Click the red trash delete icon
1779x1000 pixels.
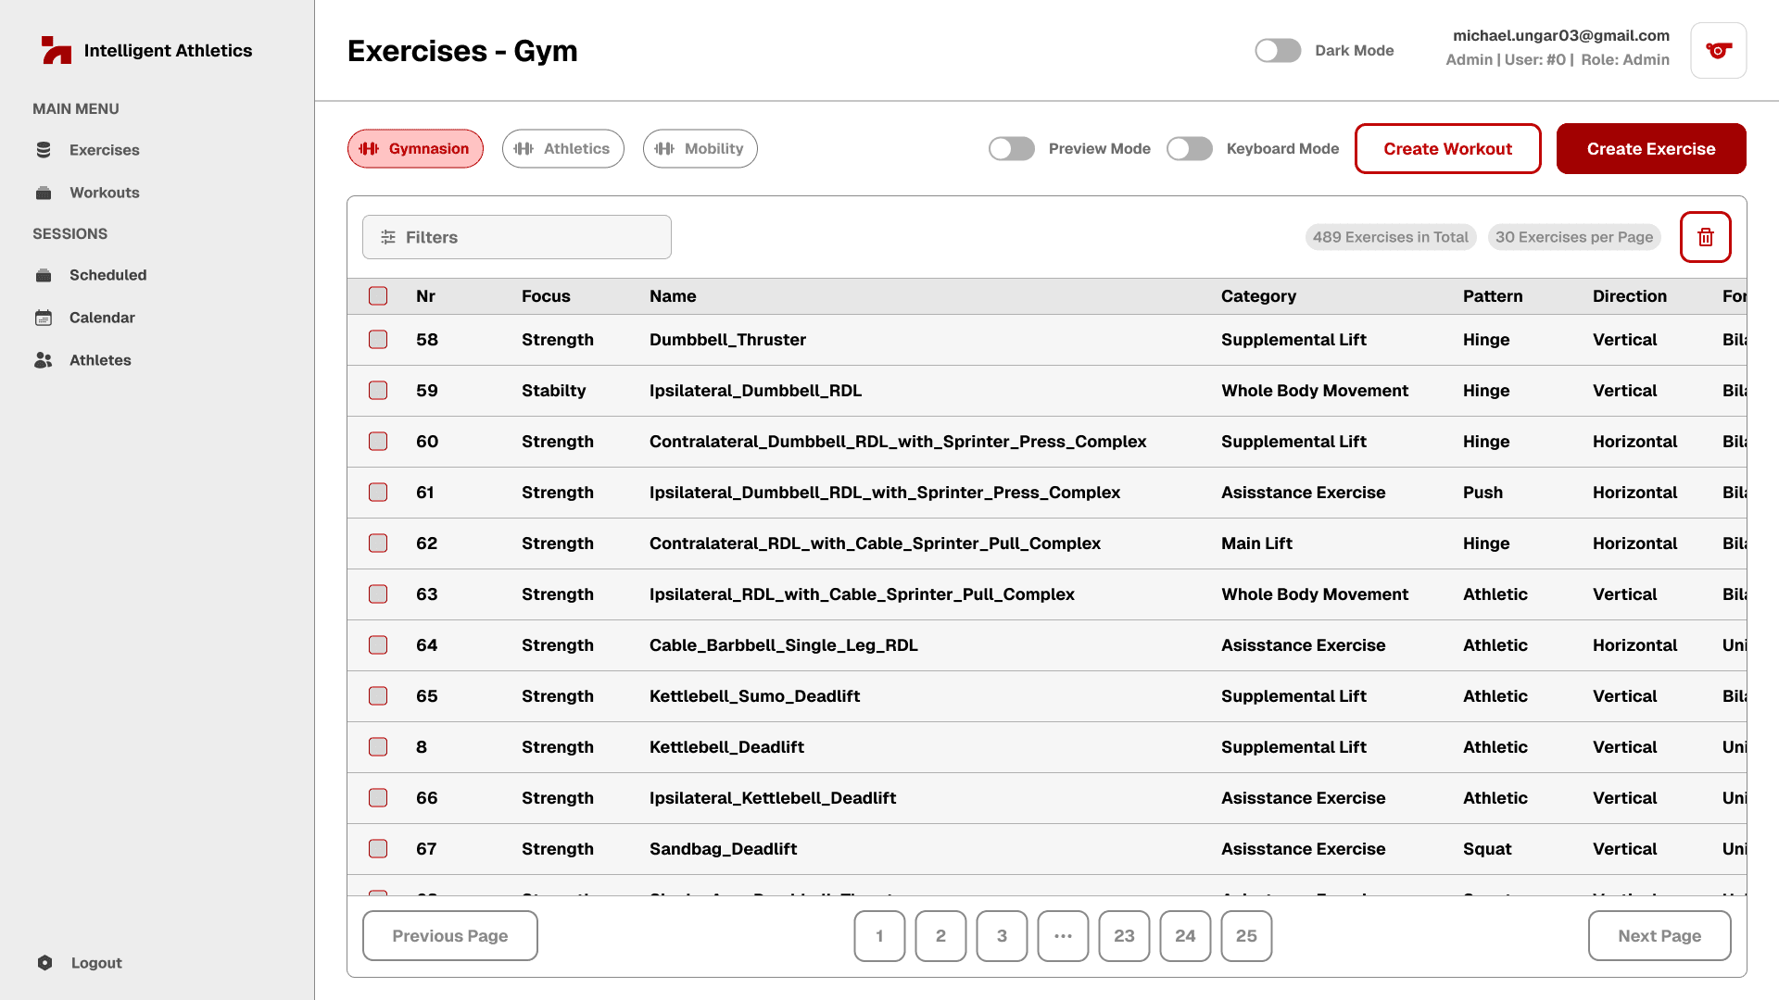1705,237
